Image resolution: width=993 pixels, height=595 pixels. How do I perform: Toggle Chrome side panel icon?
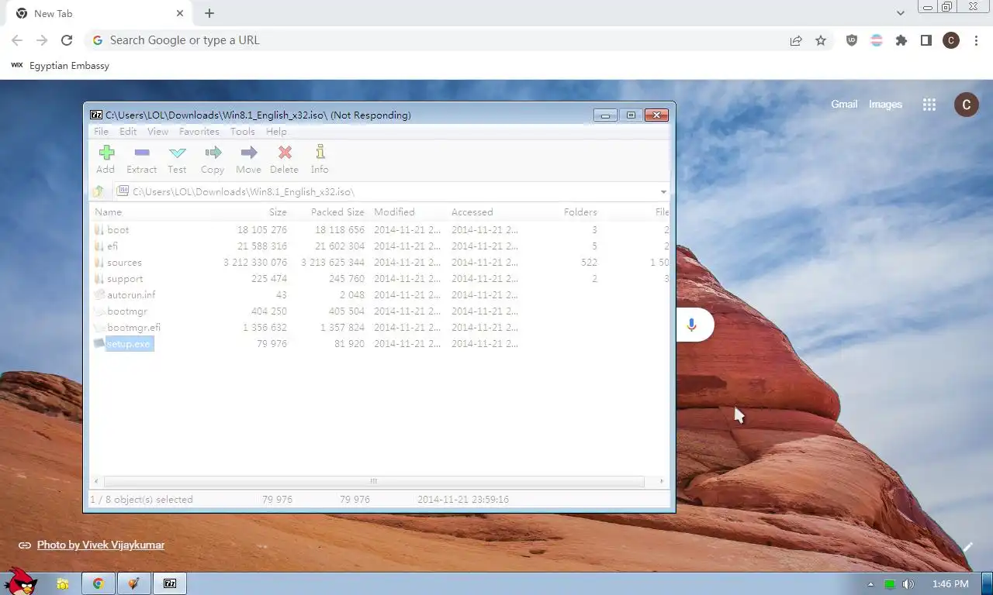[x=926, y=40]
